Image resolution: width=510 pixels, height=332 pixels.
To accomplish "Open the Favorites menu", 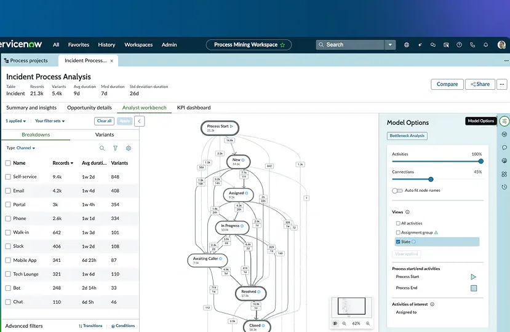I will [79, 45].
